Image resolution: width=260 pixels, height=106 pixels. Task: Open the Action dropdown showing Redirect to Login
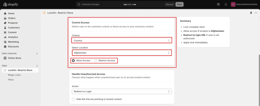(122, 91)
